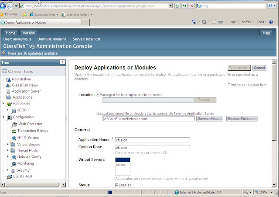Click the browser Forward arrow button

coord(10,6)
